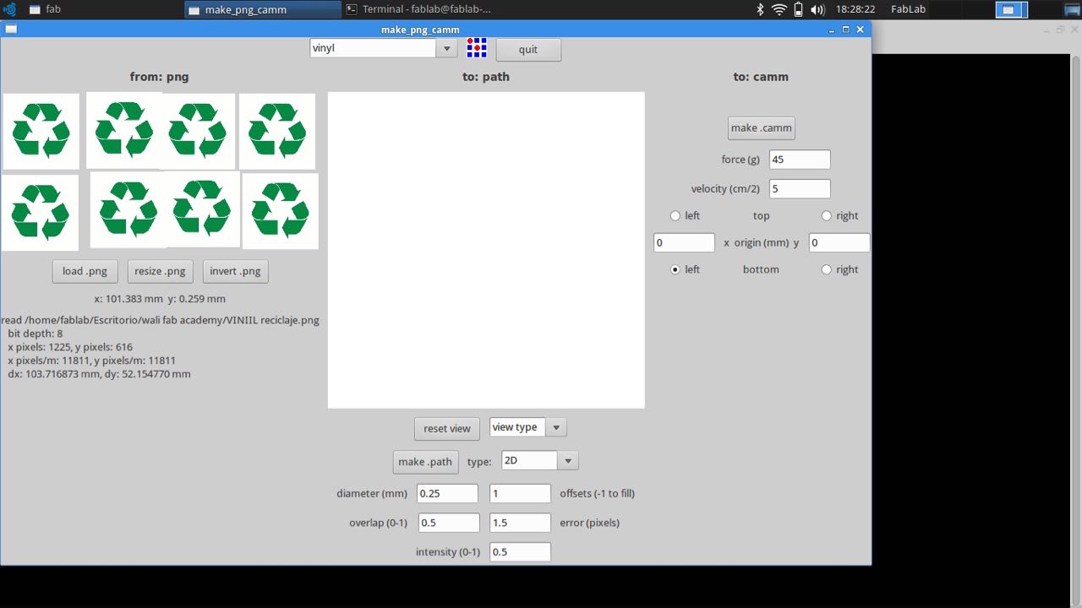Click the load .png button
The height and width of the screenshot is (608, 1082).
pyautogui.click(x=85, y=271)
